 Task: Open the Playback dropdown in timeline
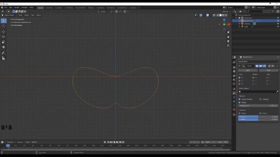pyautogui.click(x=11, y=142)
